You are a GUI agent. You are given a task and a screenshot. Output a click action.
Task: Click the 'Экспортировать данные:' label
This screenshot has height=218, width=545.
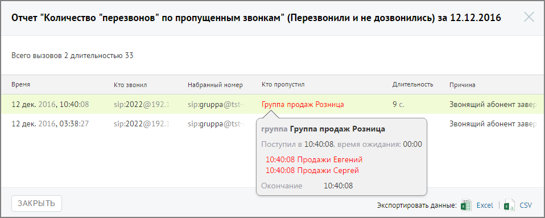point(416,205)
